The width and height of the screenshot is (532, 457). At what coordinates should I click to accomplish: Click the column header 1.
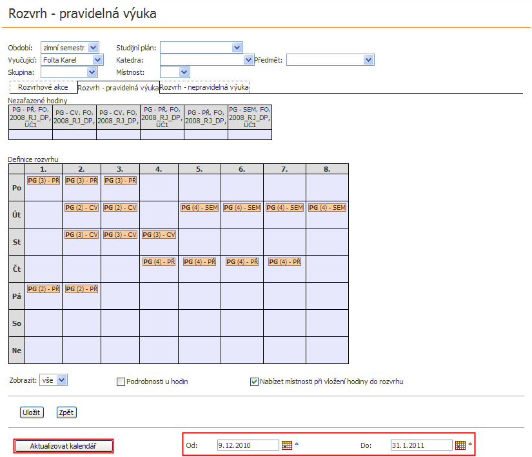click(43, 169)
